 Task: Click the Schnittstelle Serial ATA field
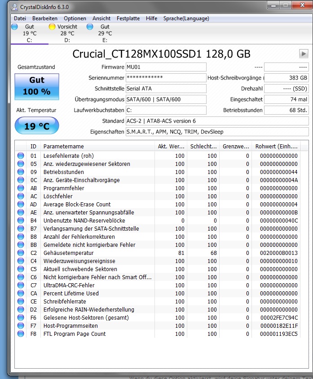[x=166, y=89]
